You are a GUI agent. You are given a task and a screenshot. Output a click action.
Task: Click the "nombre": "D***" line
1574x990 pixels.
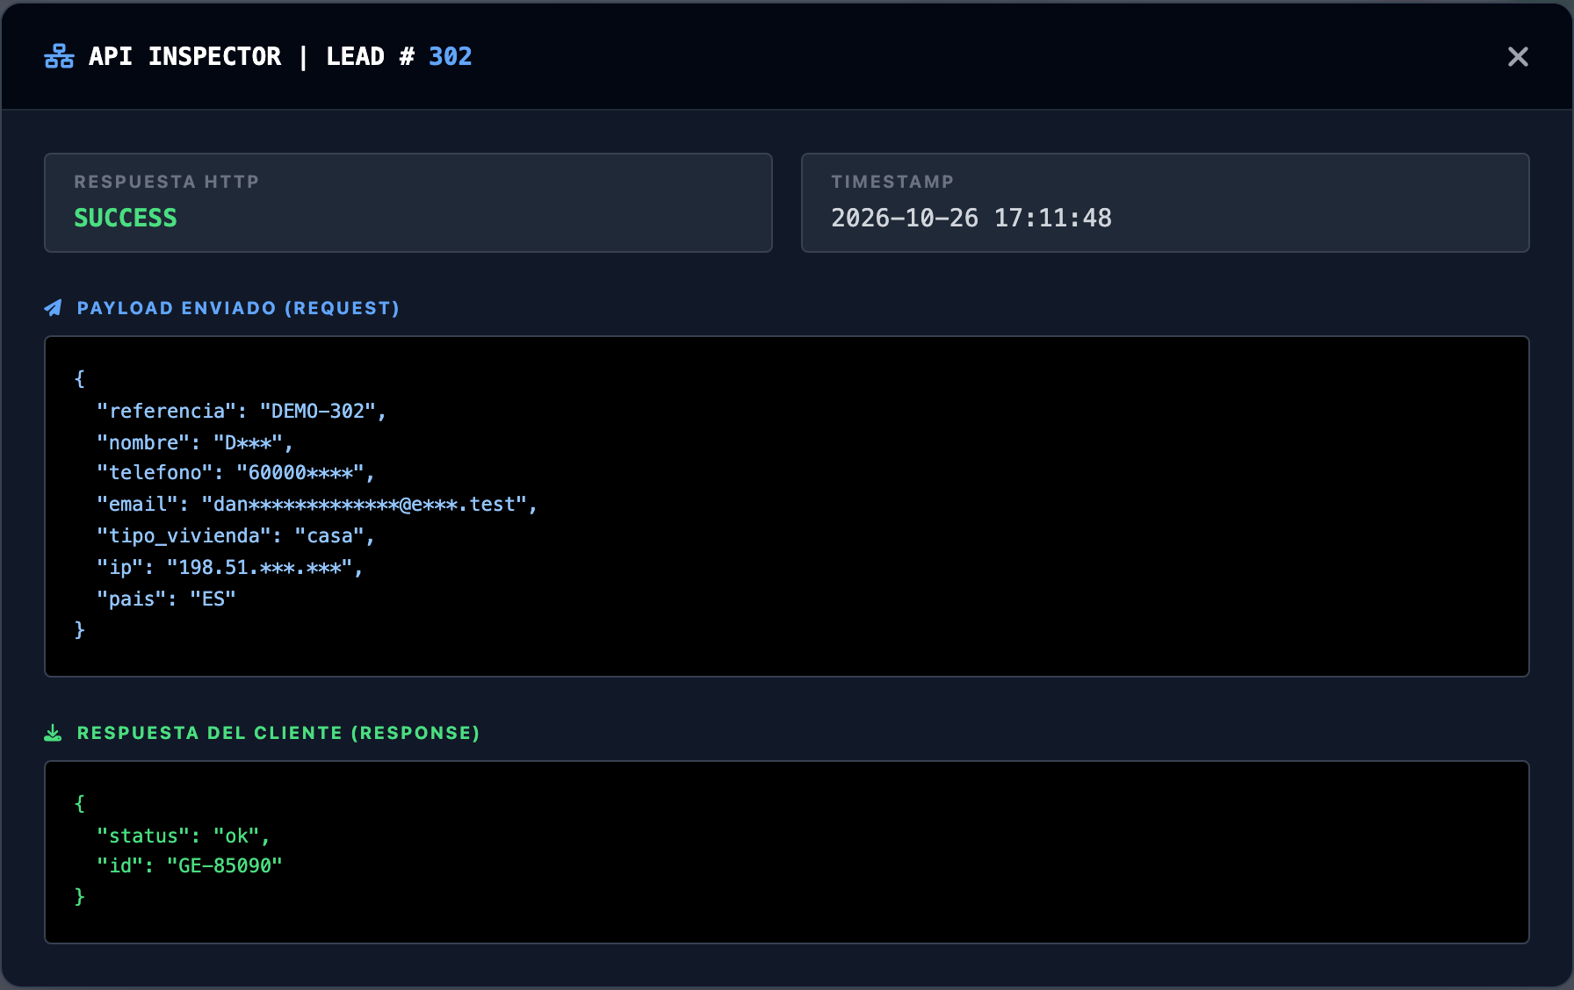click(x=195, y=442)
